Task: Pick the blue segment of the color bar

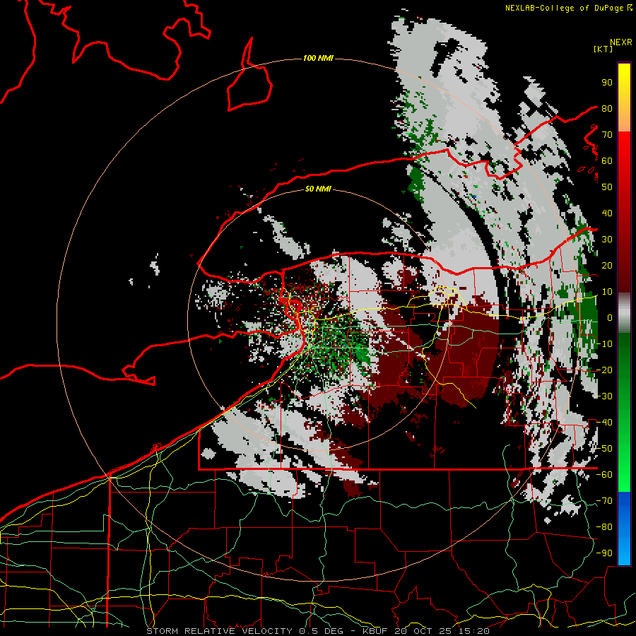Action: [624, 529]
